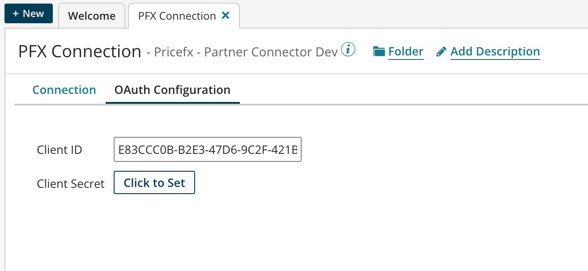Select the Client ID label
The width and height of the screenshot is (588, 271).
59,150
